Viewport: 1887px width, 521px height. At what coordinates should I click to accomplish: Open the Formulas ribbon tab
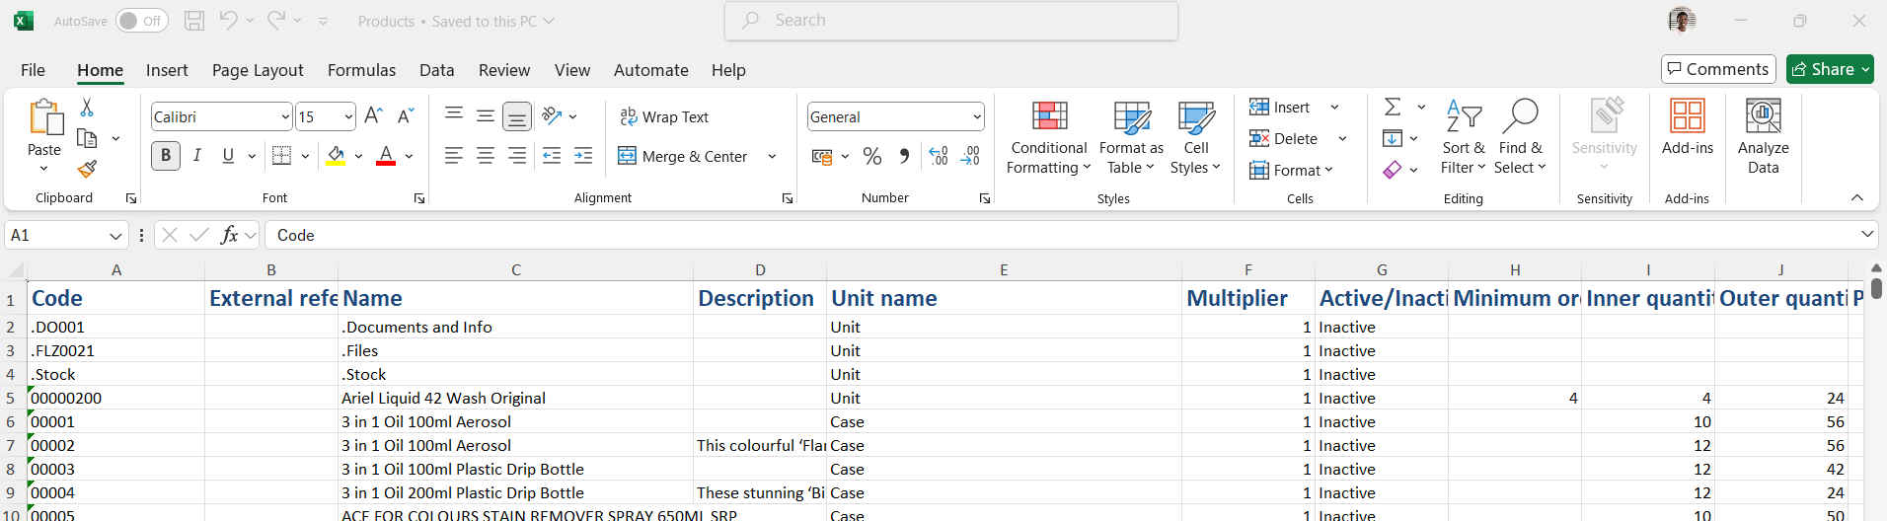[361, 70]
